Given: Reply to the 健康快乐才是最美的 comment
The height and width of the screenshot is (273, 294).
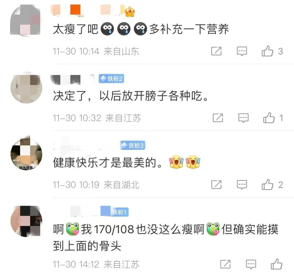Looking at the screenshot, I should pos(242,185).
